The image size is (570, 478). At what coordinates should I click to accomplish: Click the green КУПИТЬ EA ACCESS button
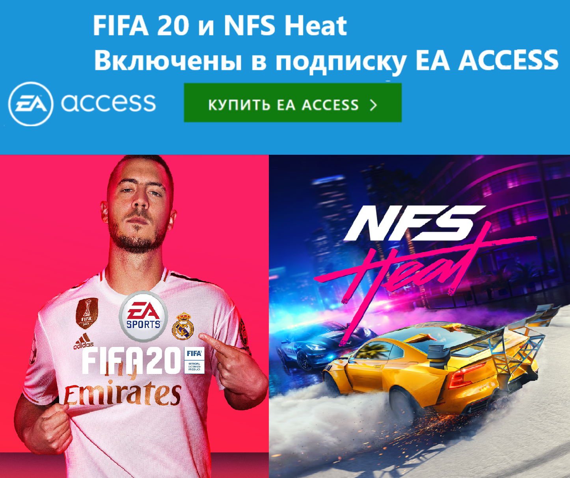click(293, 102)
